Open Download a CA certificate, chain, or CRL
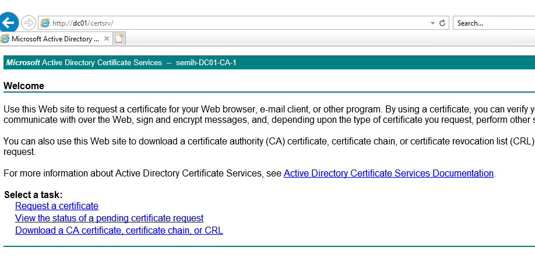This screenshot has height=279, width=535. 119,230
